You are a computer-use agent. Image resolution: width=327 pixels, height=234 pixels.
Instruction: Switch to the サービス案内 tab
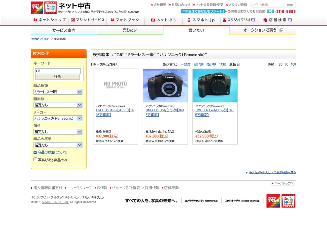(64, 30)
